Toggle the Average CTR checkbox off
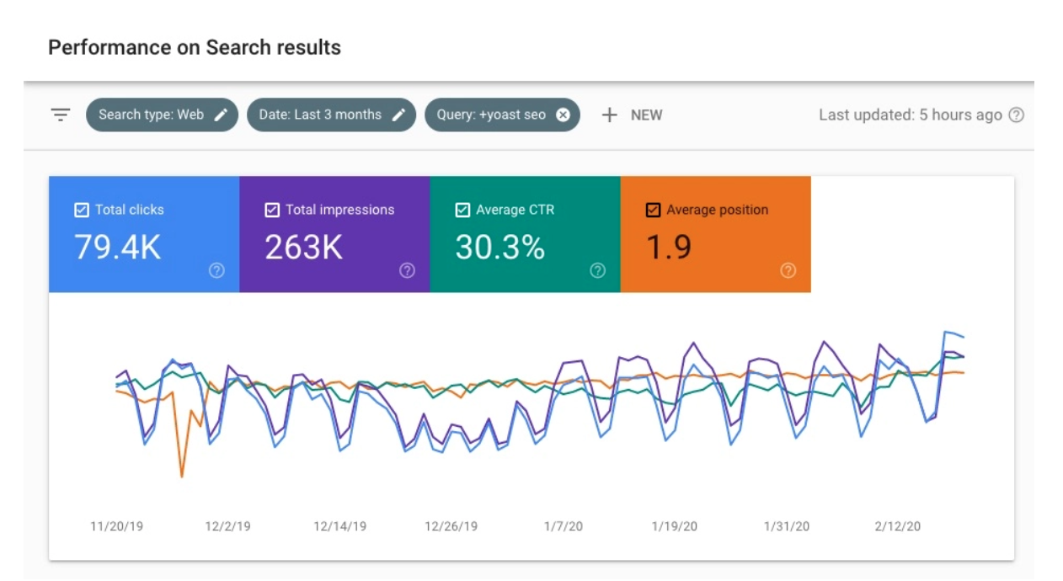This screenshot has height=581, width=1063. point(462,210)
